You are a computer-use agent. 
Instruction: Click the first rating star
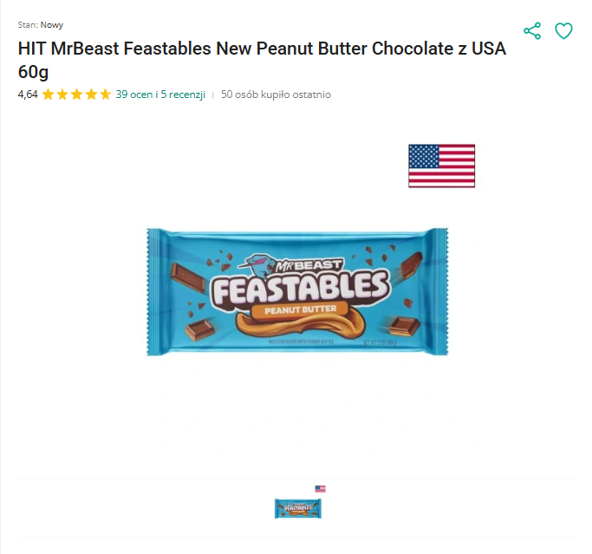(48, 94)
